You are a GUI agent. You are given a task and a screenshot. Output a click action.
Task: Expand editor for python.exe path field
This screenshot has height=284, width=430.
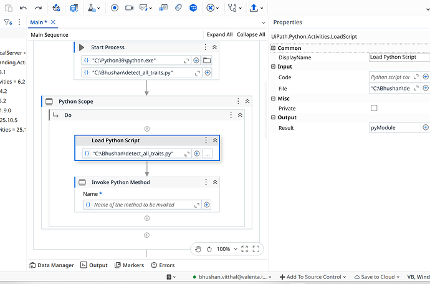(x=186, y=61)
